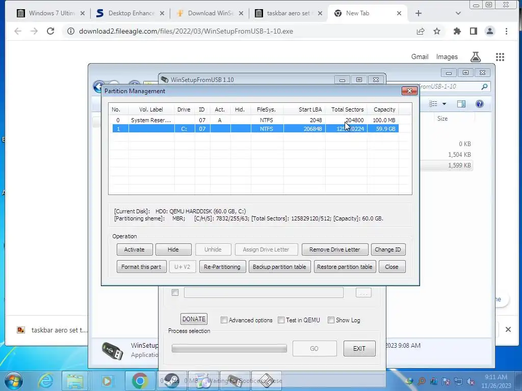Toggle the Explorer preview pane icon
The width and height of the screenshot is (522, 391).
pyautogui.click(x=461, y=104)
